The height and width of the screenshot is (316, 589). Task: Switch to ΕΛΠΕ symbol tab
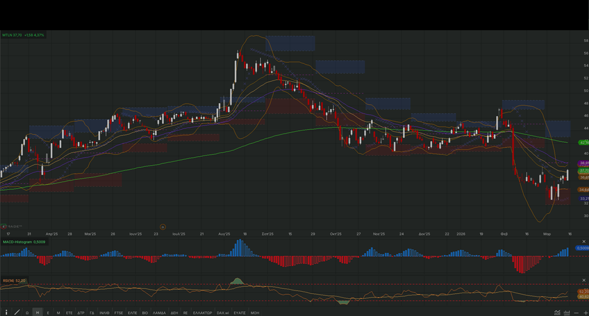click(133, 312)
